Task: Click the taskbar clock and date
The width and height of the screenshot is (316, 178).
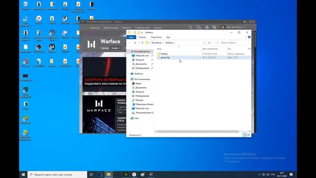Action: tap(281, 175)
